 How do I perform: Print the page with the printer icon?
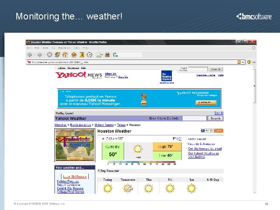point(107,55)
